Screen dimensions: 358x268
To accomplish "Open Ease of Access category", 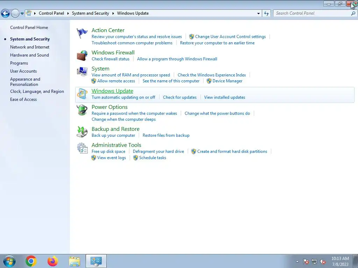I will (23, 99).
